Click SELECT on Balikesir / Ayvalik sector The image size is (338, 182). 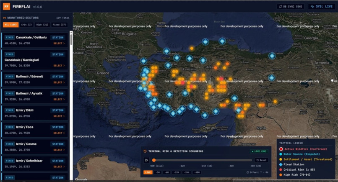[59, 99]
